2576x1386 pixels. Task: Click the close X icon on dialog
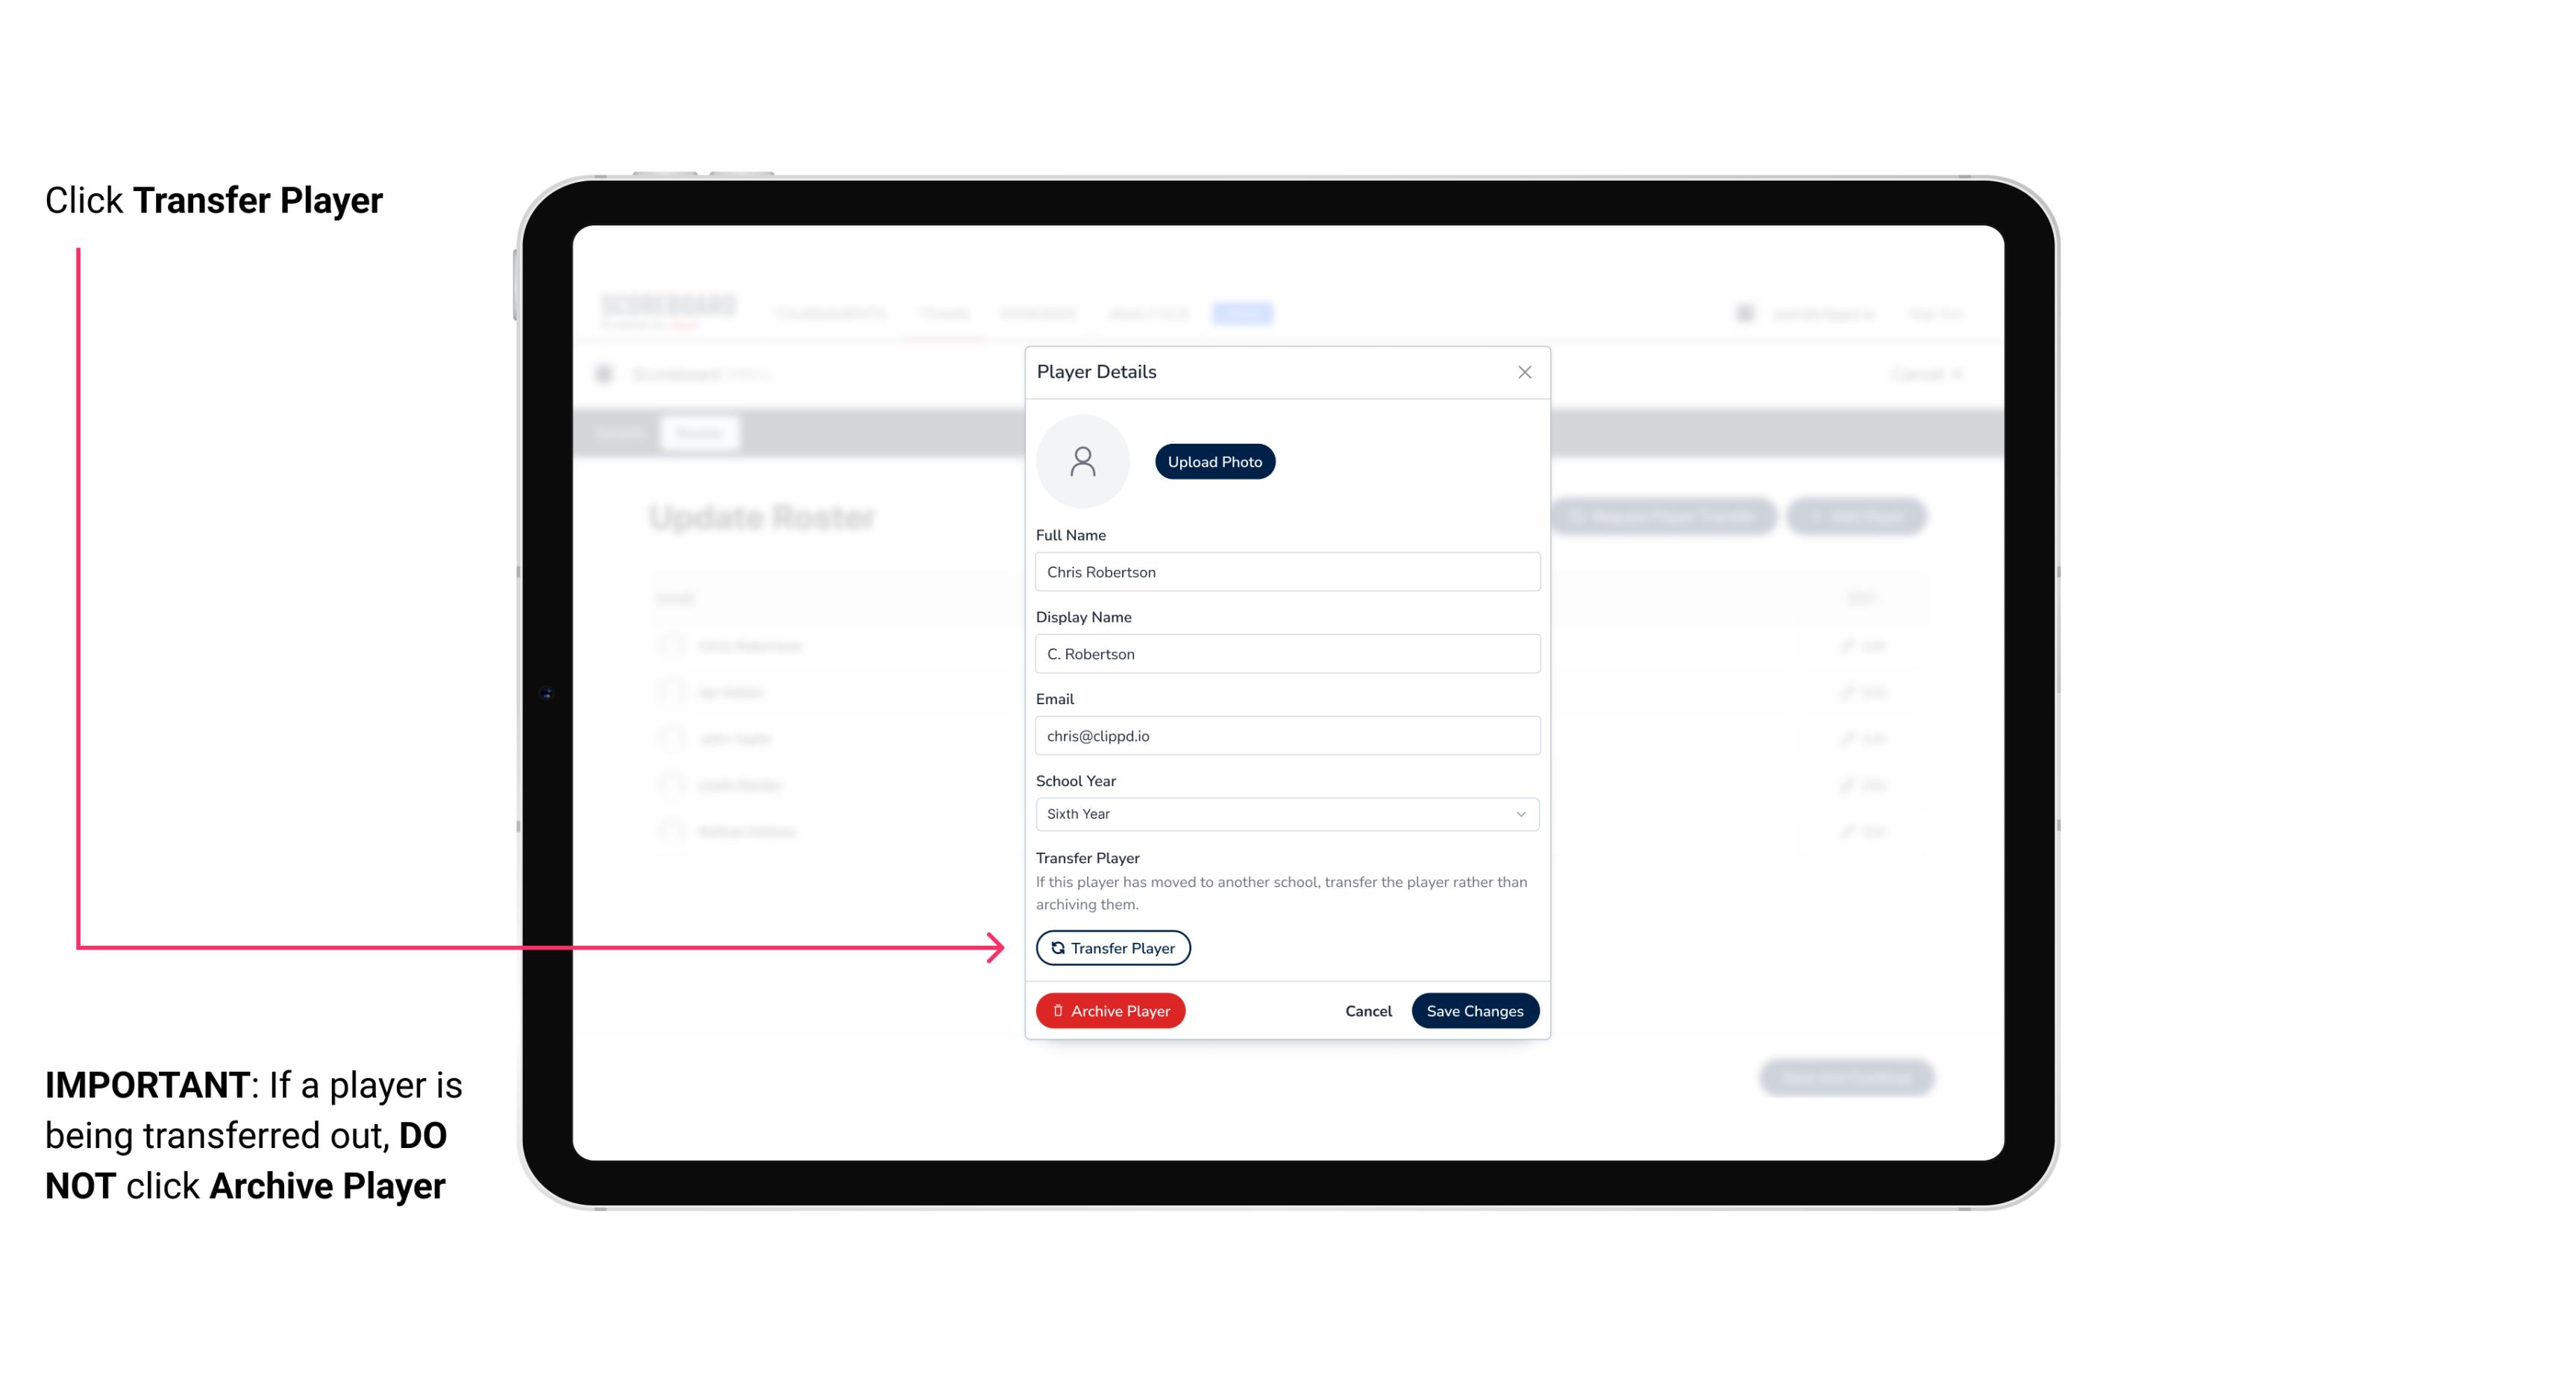[x=1524, y=372]
